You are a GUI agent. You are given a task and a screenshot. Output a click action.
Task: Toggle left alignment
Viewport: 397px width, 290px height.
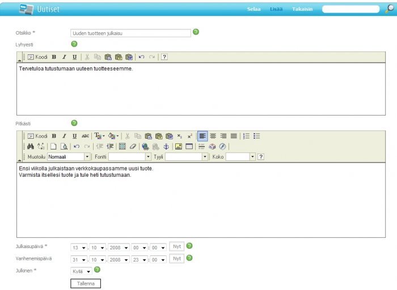pos(202,136)
